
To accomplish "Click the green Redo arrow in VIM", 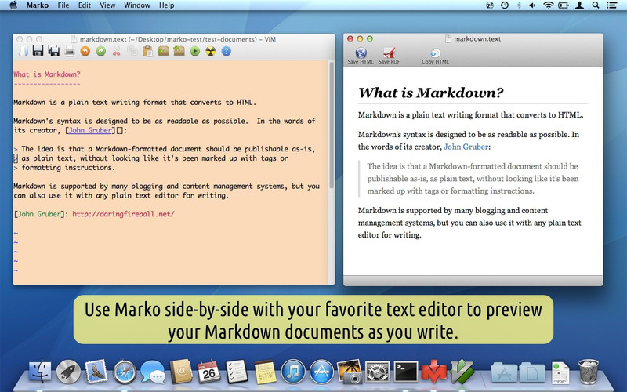I will click(101, 51).
